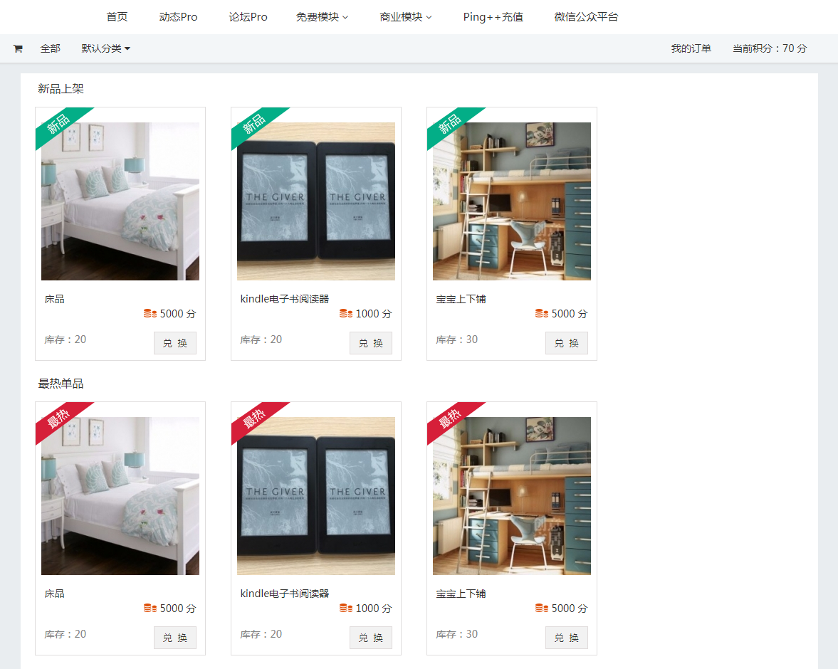Click green 新品 ribbon on 宝宝上下铺 card
This screenshot has width=838, height=669.
point(450,124)
